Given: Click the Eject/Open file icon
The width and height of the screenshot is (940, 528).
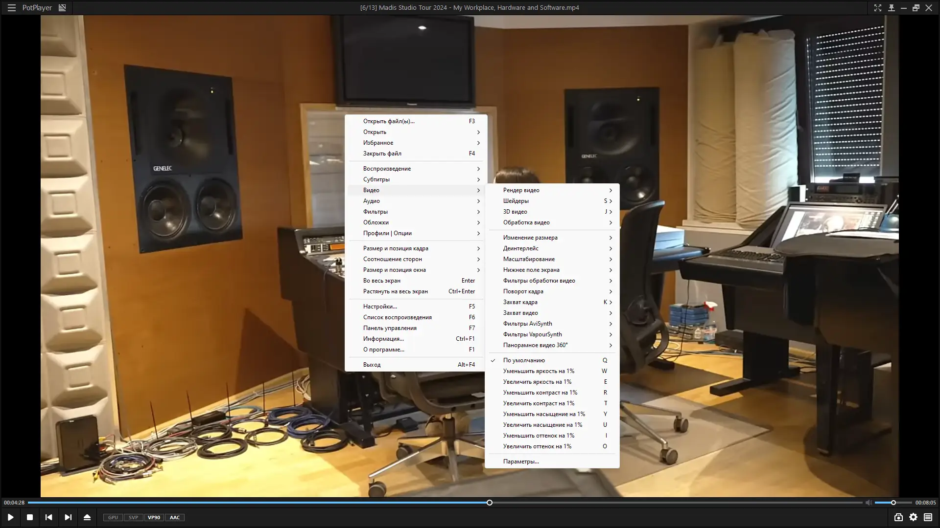Looking at the screenshot, I should click(x=87, y=517).
